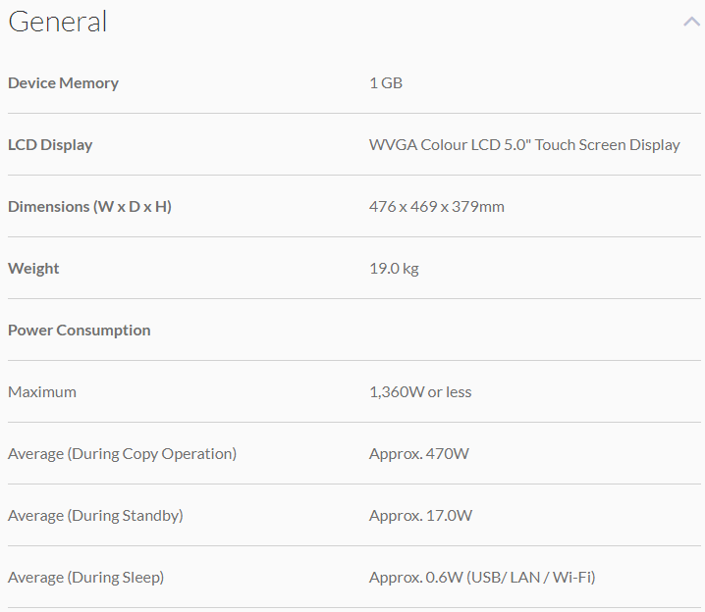The width and height of the screenshot is (705, 612).
Task: Select Average (During Copy Operation) label
Action: 122,454
